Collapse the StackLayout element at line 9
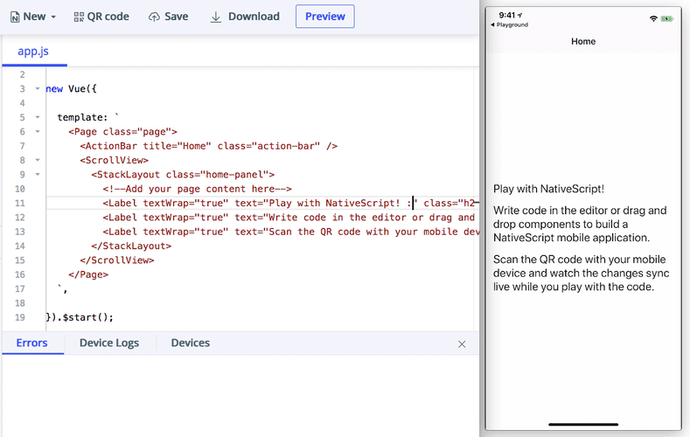The image size is (690, 437). click(37, 175)
